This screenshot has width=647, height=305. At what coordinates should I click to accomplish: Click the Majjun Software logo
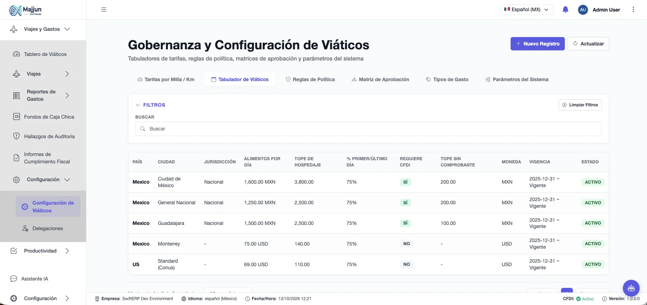(26, 10)
